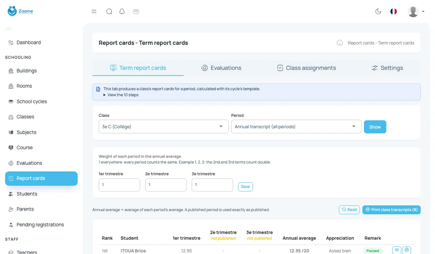Screen dimensions: 435x254
Task: Open the hamburger menu icon
Action: (x=94, y=12)
